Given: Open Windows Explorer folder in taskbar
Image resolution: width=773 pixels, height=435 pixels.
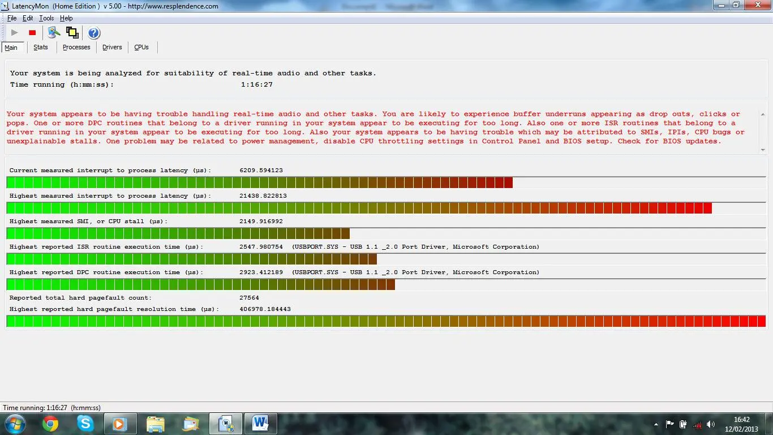Looking at the screenshot, I should click(x=156, y=423).
